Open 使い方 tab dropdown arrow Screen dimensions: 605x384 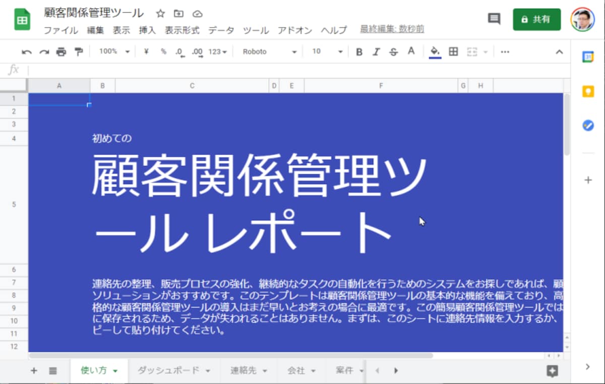pyautogui.click(x=115, y=371)
